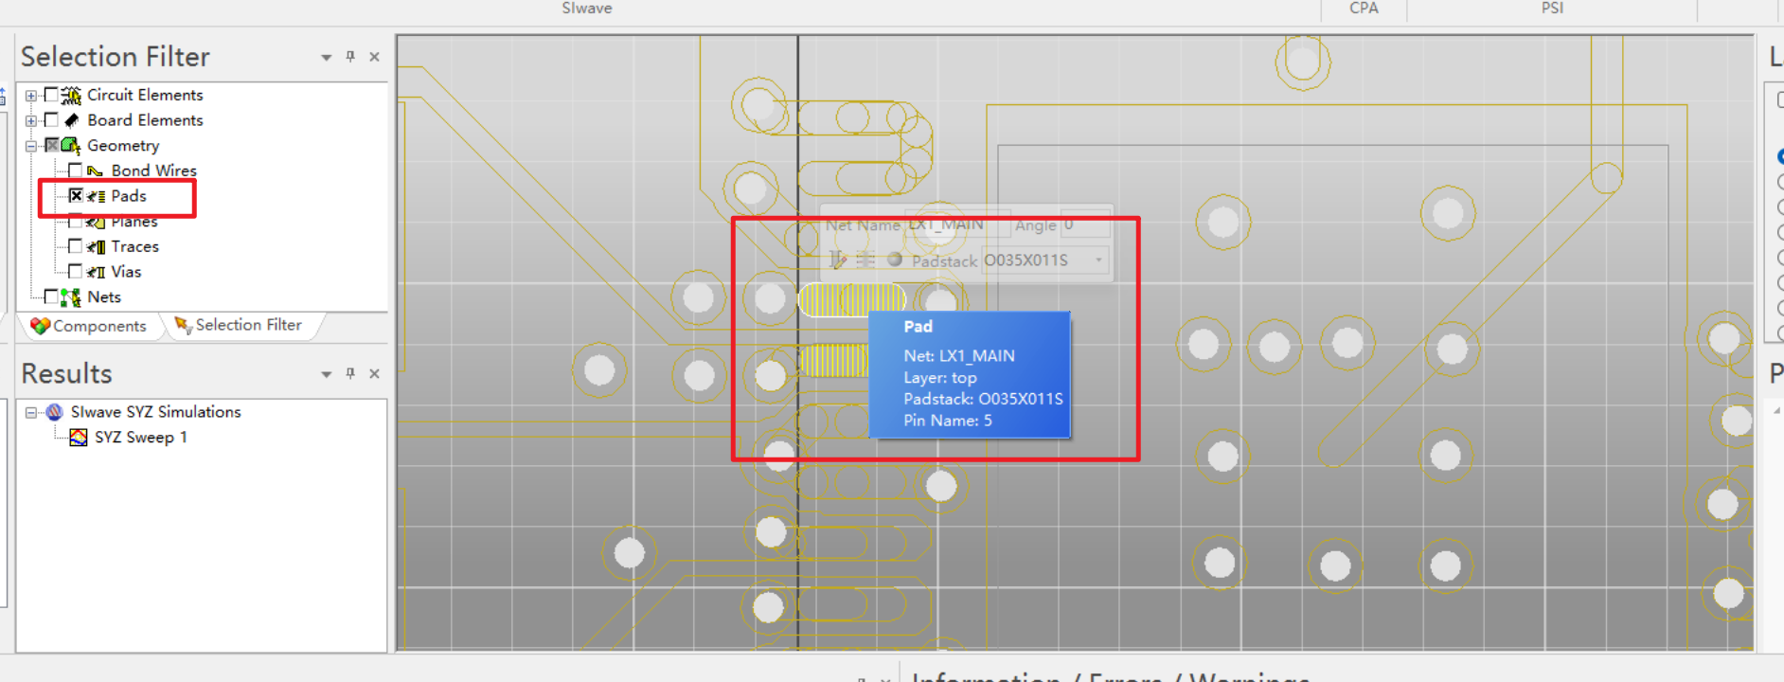
Task: Open the Padstack dropdown
Action: (1098, 260)
